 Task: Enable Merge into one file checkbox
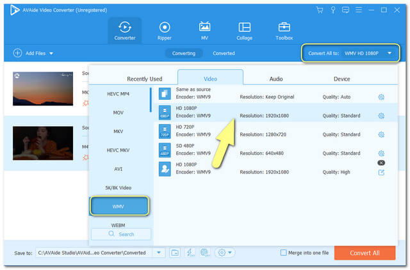pos(283,253)
